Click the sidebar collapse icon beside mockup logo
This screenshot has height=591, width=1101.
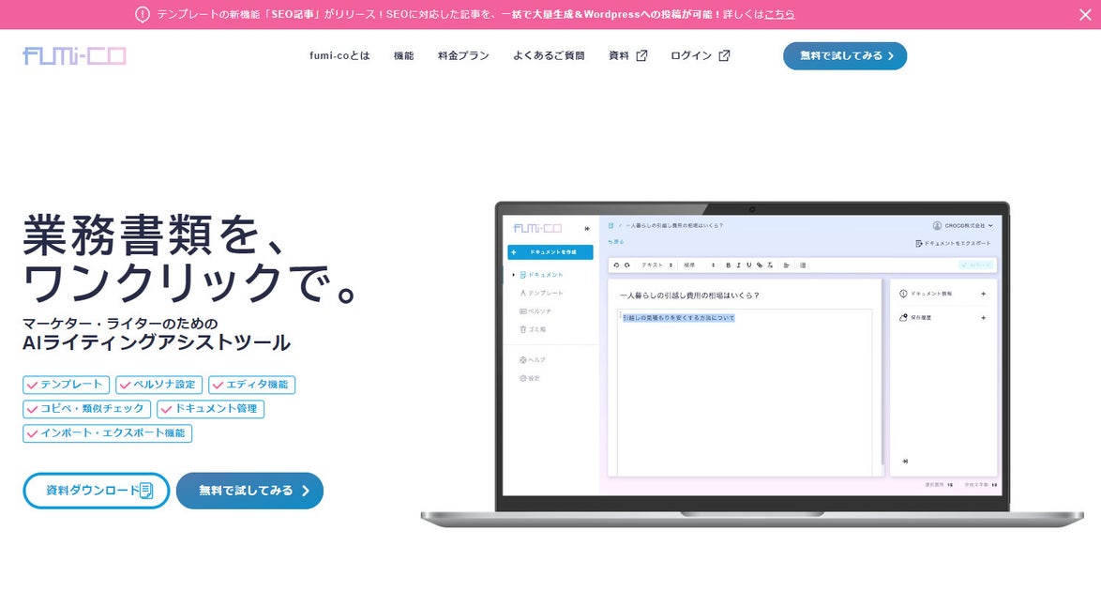point(587,228)
